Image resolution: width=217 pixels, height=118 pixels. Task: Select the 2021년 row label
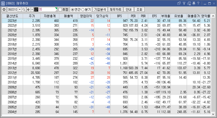[12, 30]
